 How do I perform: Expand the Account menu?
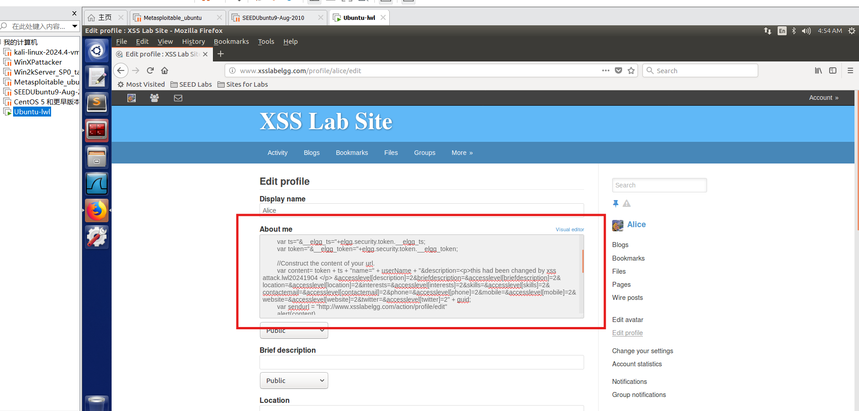(x=824, y=98)
